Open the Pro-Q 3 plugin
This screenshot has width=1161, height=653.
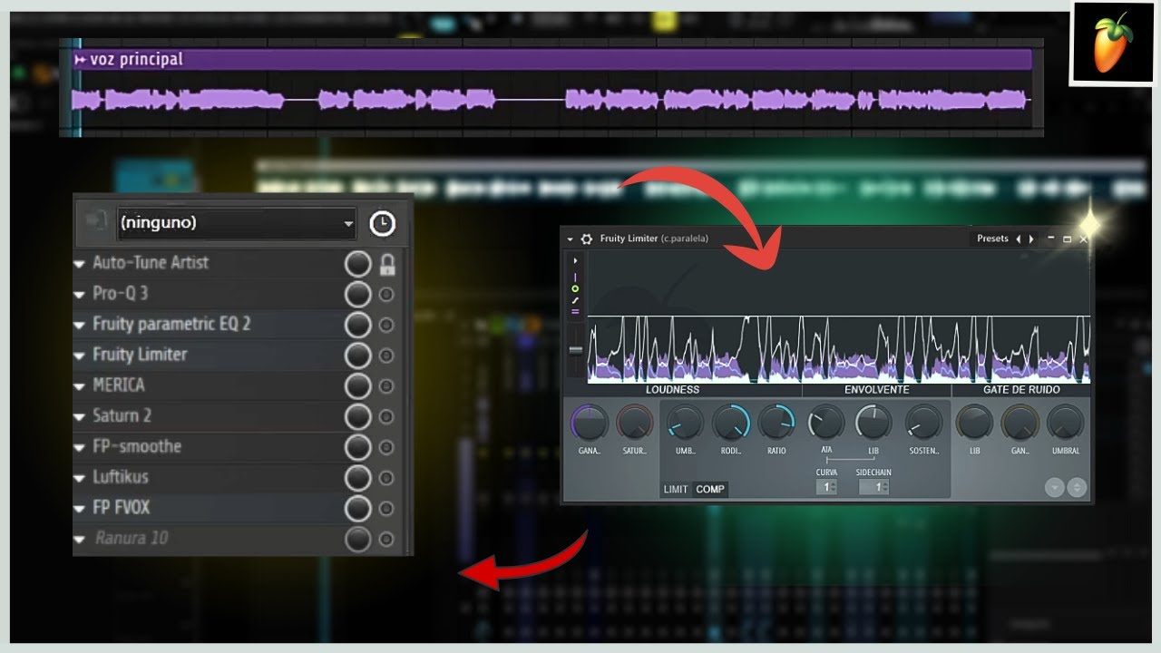click(x=121, y=294)
